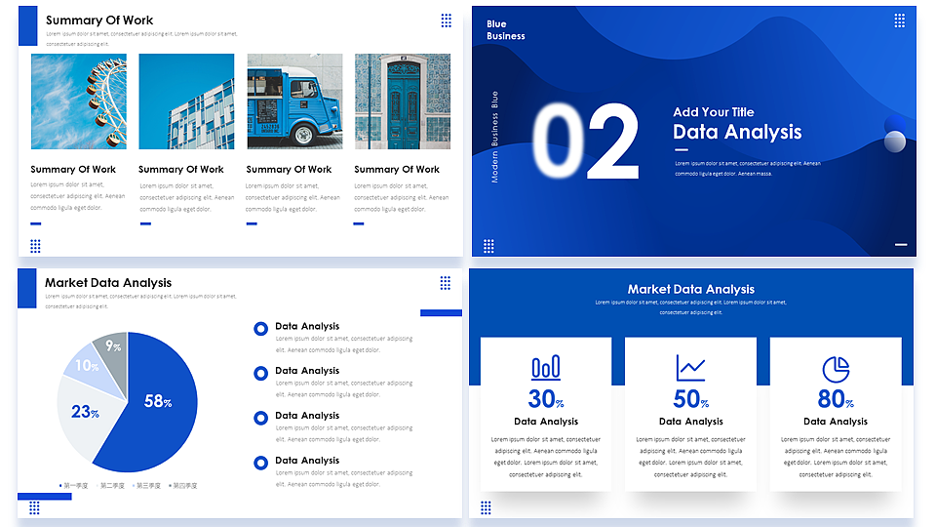This screenshot has width=936, height=527.
Task: Click the large 02 section number
Action: click(585, 142)
